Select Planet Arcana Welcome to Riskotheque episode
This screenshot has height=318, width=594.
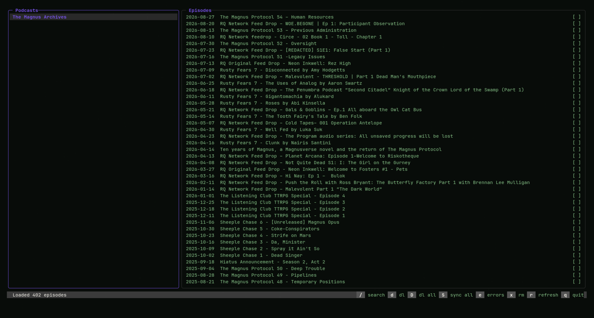point(383,156)
